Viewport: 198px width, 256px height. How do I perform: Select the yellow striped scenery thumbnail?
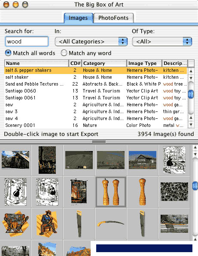pos(174,224)
